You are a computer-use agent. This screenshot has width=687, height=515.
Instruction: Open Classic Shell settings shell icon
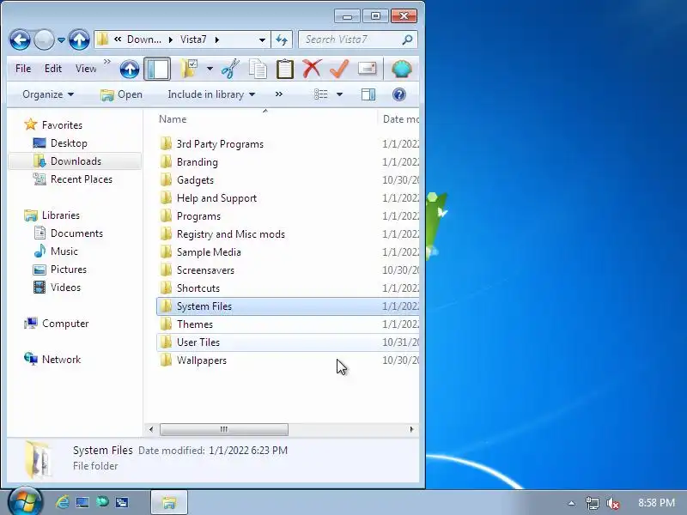click(402, 70)
